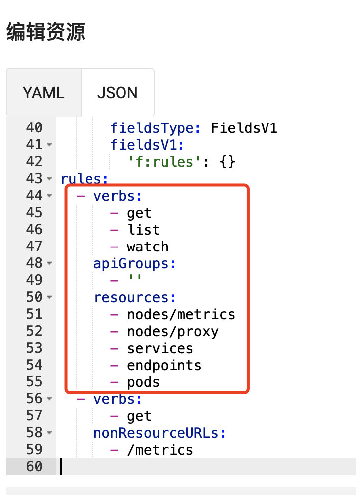Click the watch verb on line 47
356x495 pixels.
pos(147,246)
